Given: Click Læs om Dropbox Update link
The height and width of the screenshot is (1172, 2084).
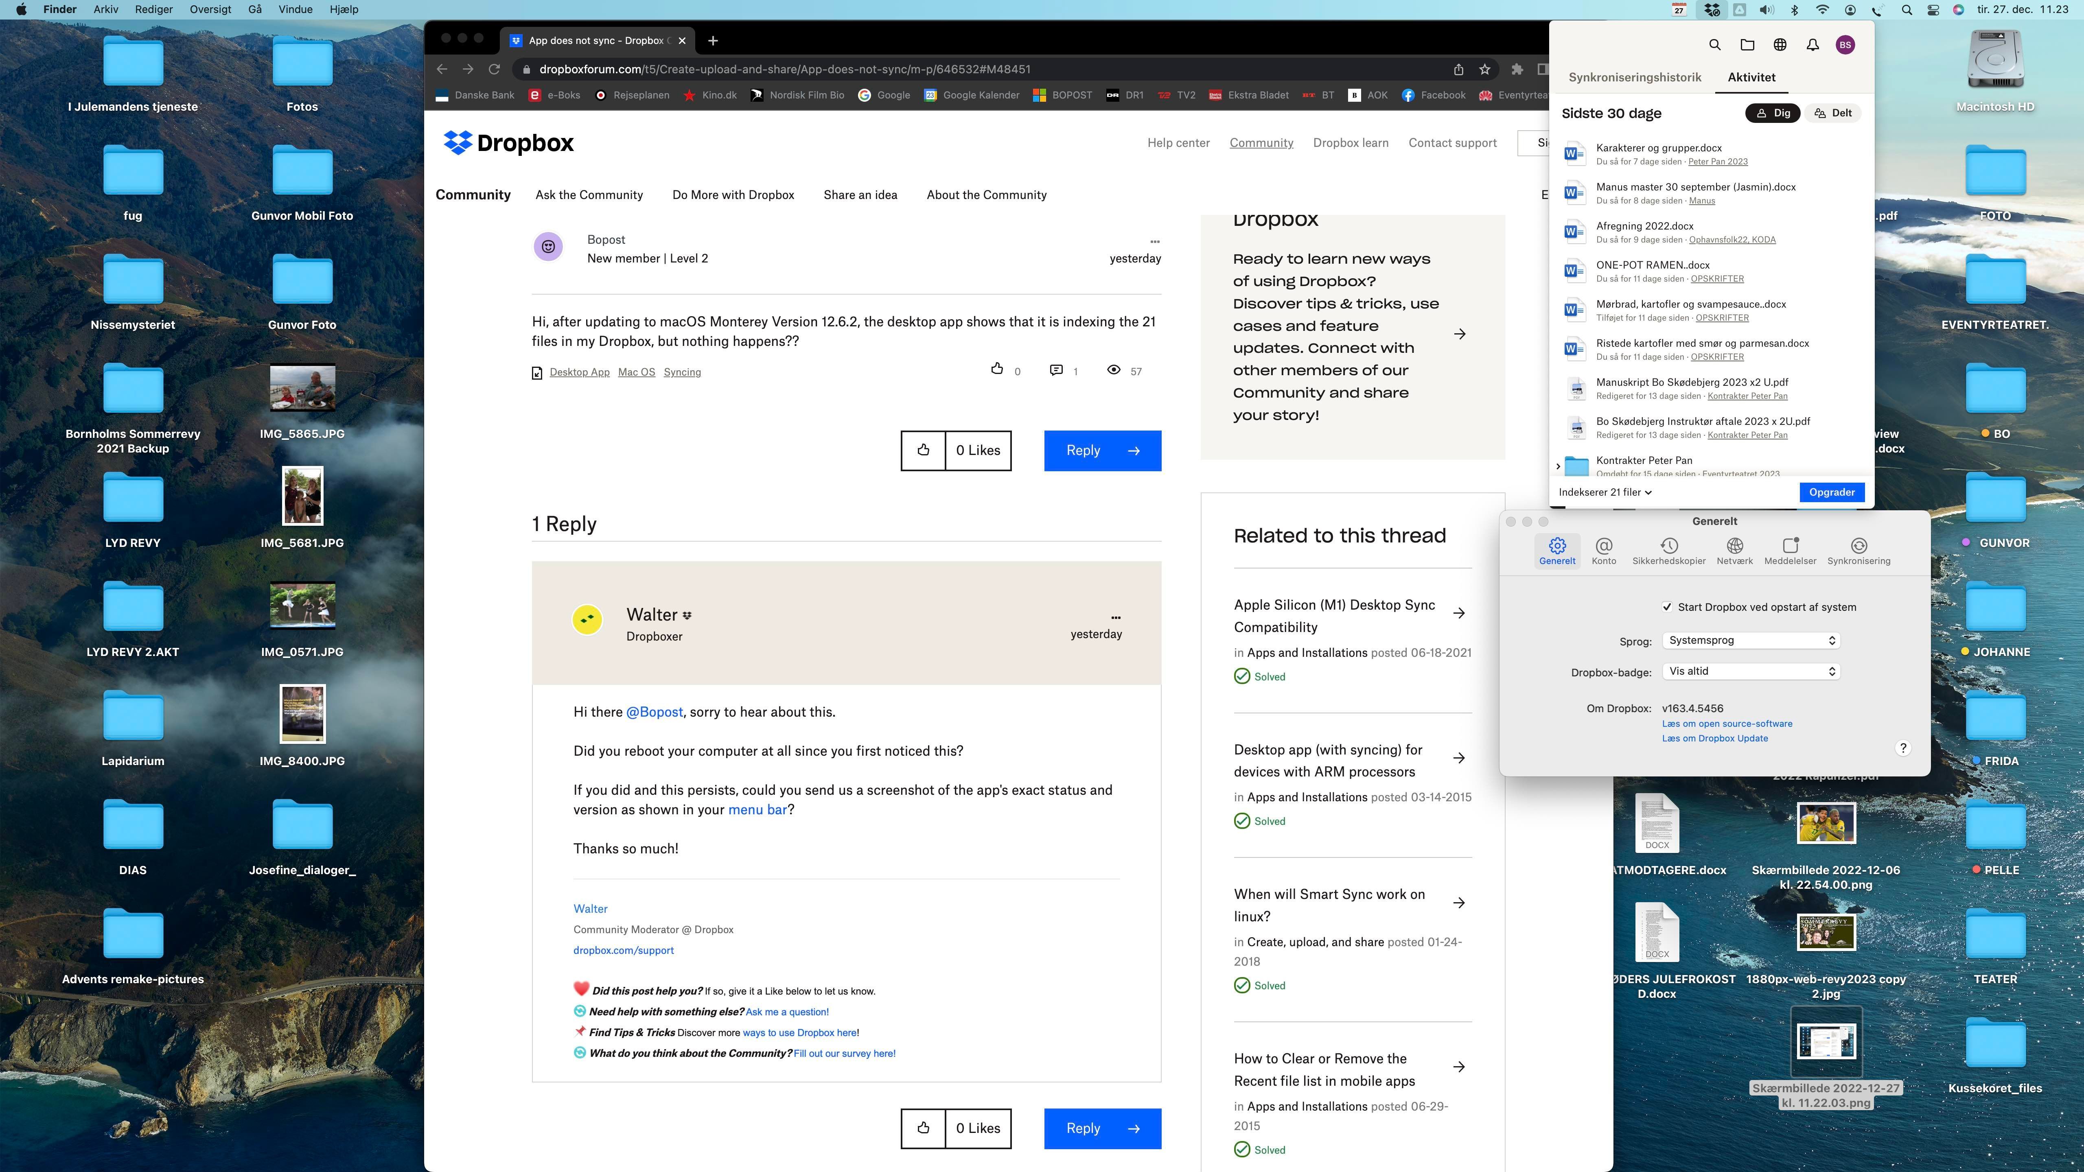Looking at the screenshot, I should pyautogui.click(x=1715, y=739).
